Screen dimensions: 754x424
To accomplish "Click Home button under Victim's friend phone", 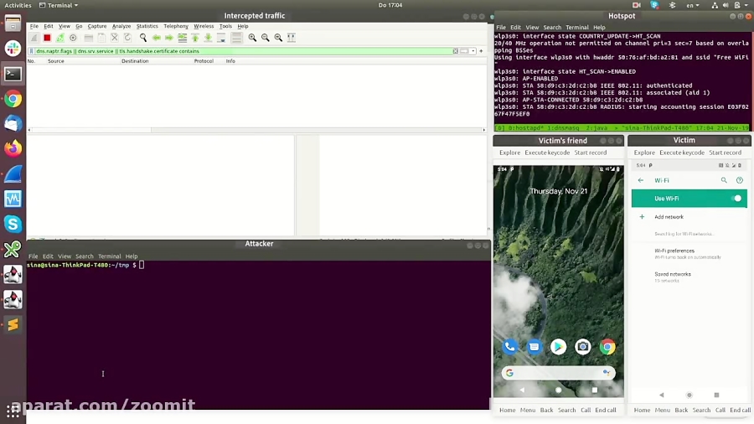I will (x=507, y=410).
